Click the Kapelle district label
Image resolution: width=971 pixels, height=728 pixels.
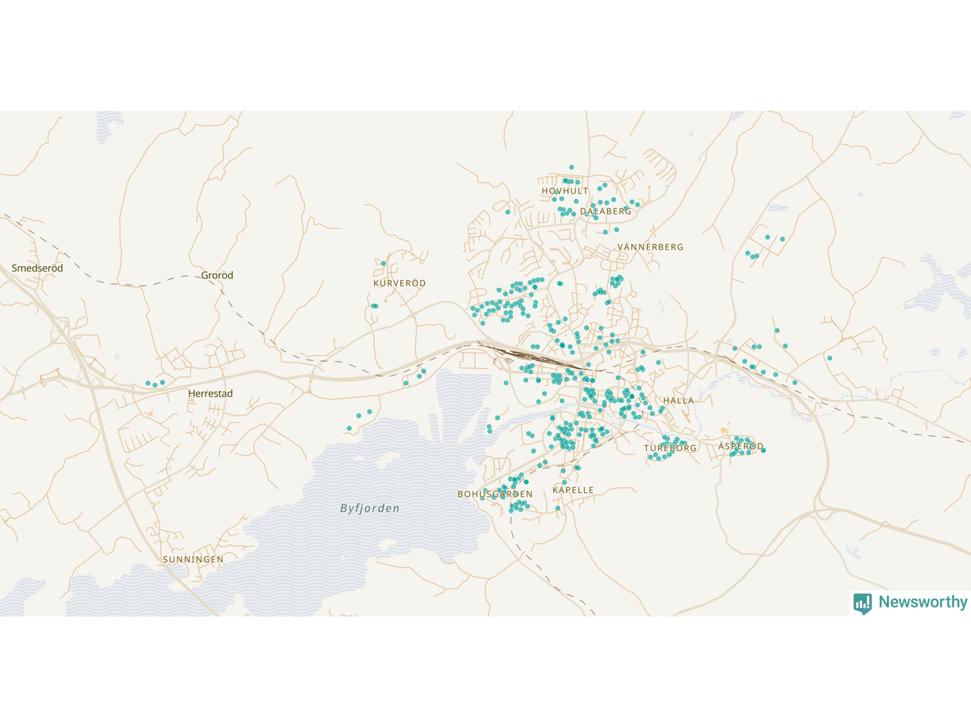pyautogui.click(x=573, y=490)
